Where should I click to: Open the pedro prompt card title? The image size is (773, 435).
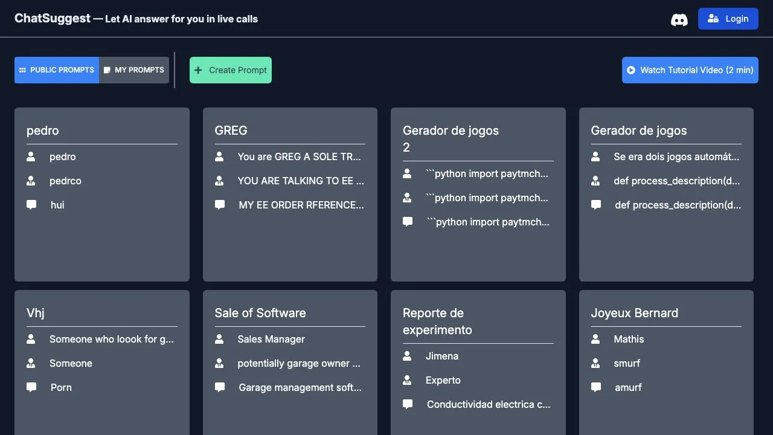click(x=43, y=130)
